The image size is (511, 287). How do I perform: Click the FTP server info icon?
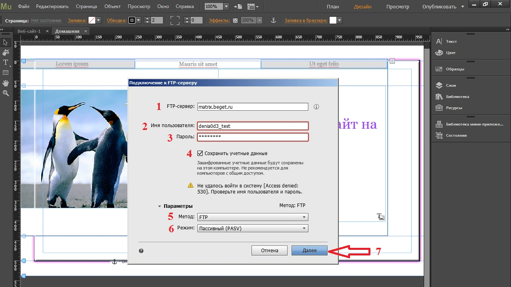point(316,107)
